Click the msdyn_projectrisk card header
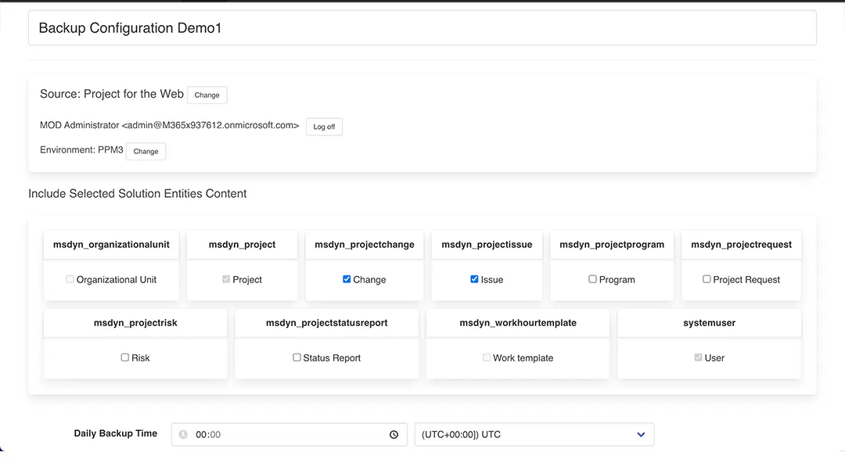Screen dimensions: 845x463 click(x=135, y=323)
